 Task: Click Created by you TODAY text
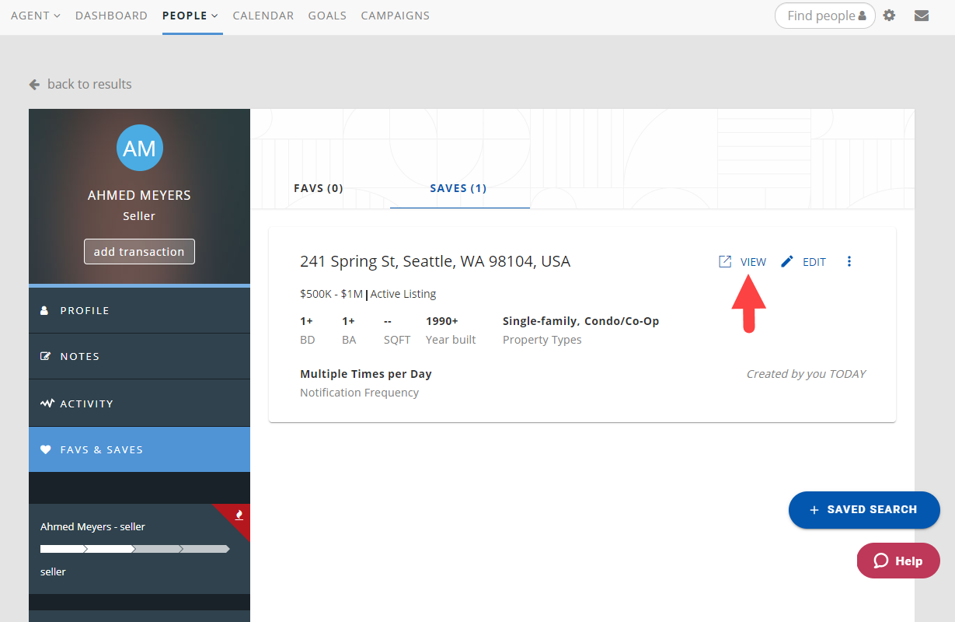tap(806, 374)
